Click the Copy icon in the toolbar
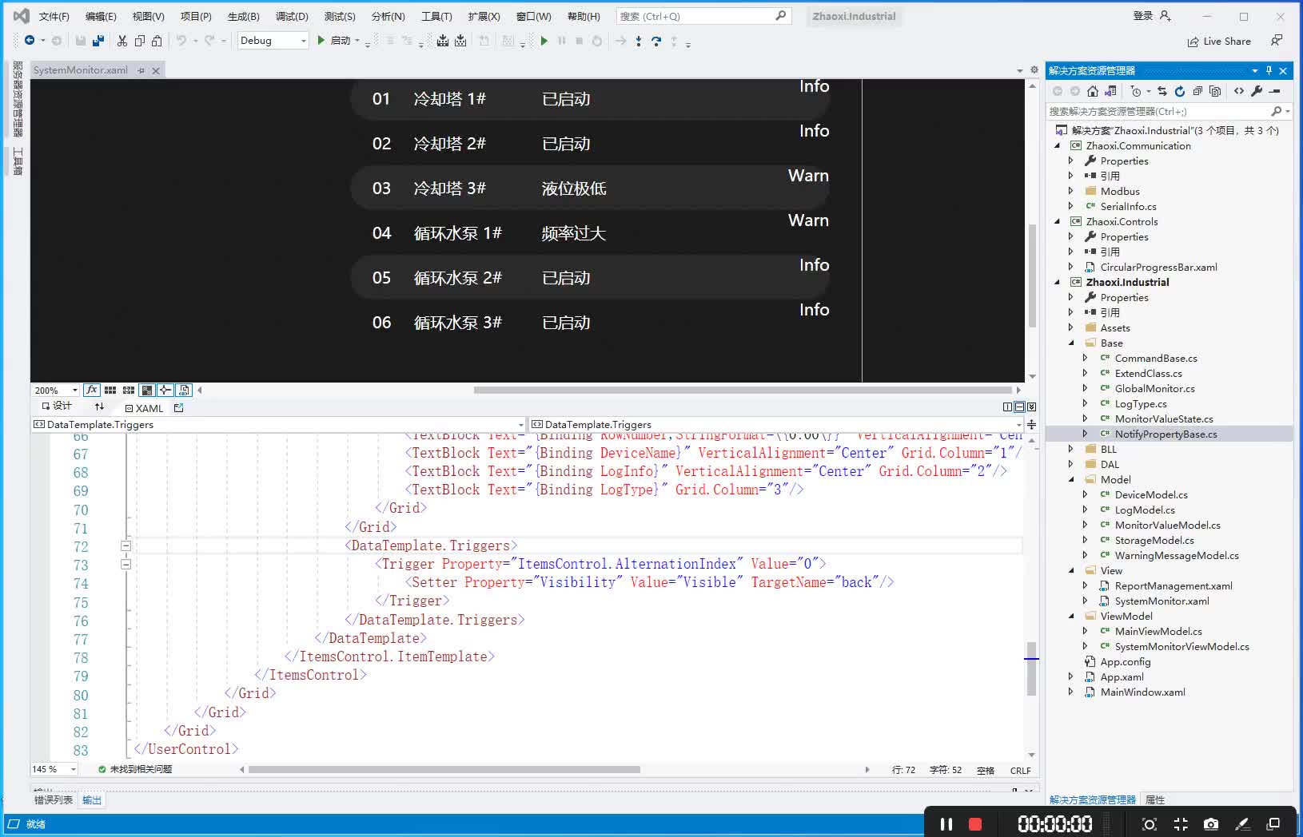This screenshot has height=837, width=1303. tap(140, 41)
